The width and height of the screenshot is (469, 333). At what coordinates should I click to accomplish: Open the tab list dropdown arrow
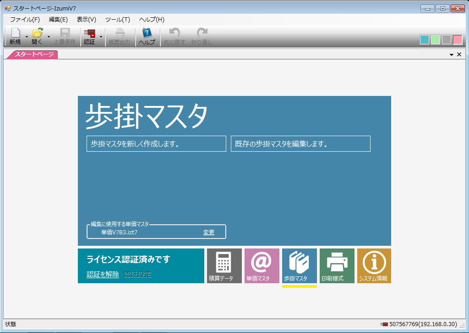click(452, 55)
